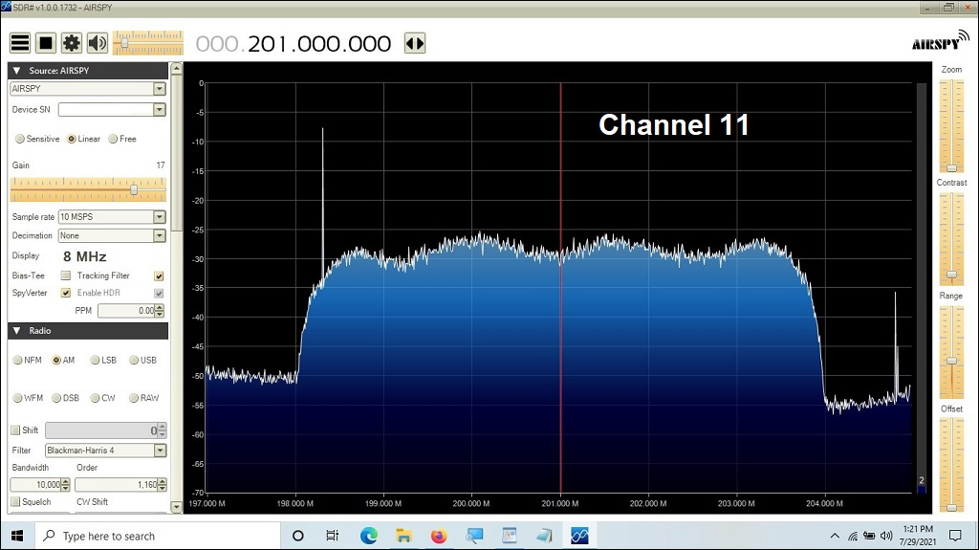Open the hamburger main menu
Screen dimensions: 979x550
click(x=20, y=43)
